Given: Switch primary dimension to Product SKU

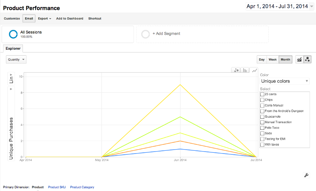Looking at the screenshot, I should tap(57, 187).
